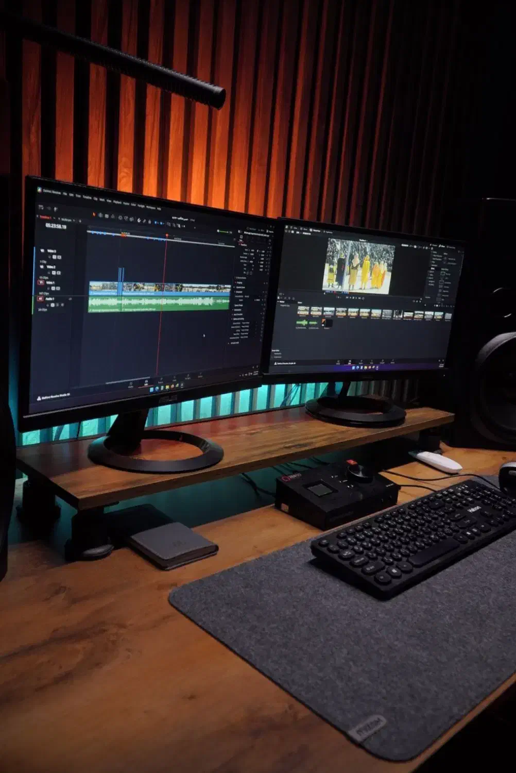The image size is (516, 773).
Task: Select the last video thumbnail in media pool row
Action: pyautogui.click(x=448, y=316)
